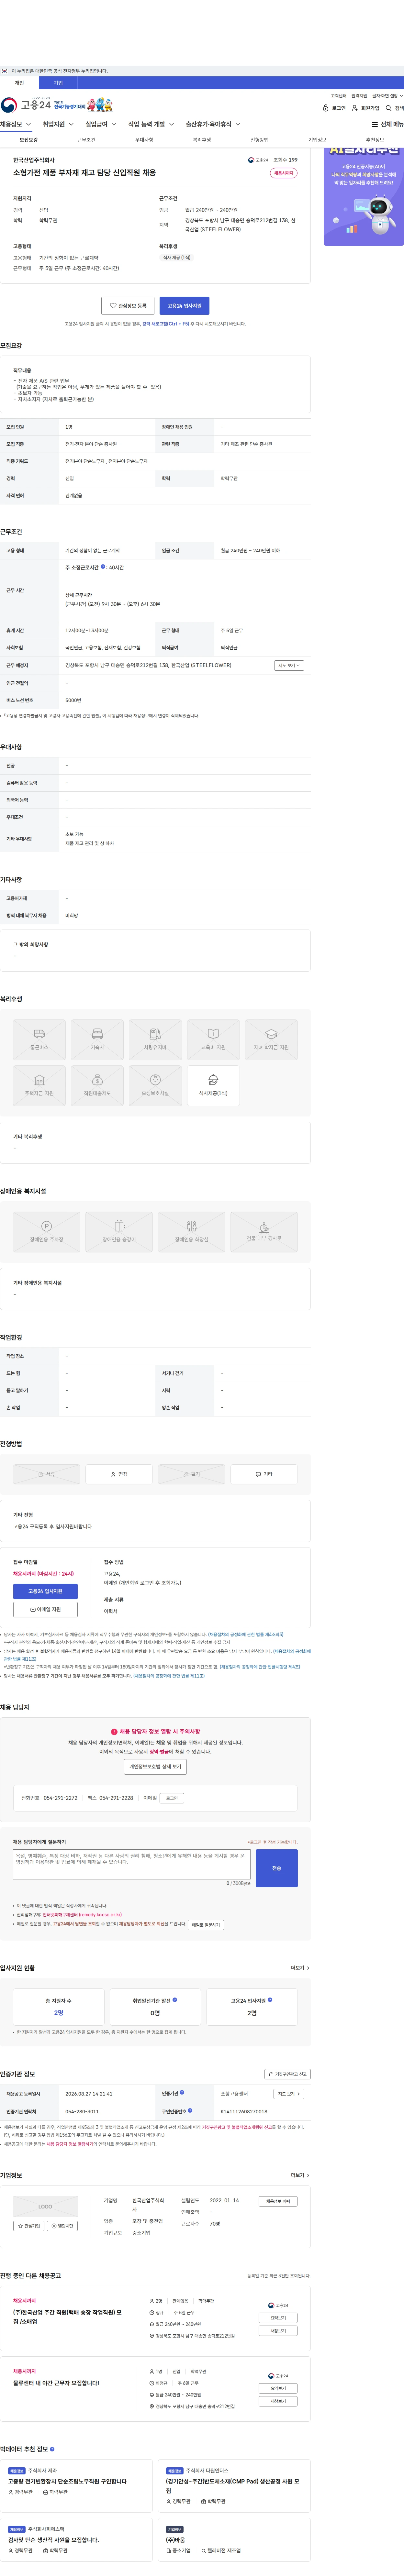Select the 전형방법 section tab
This screenshot has height=2576, width=404.
(260, 140)
